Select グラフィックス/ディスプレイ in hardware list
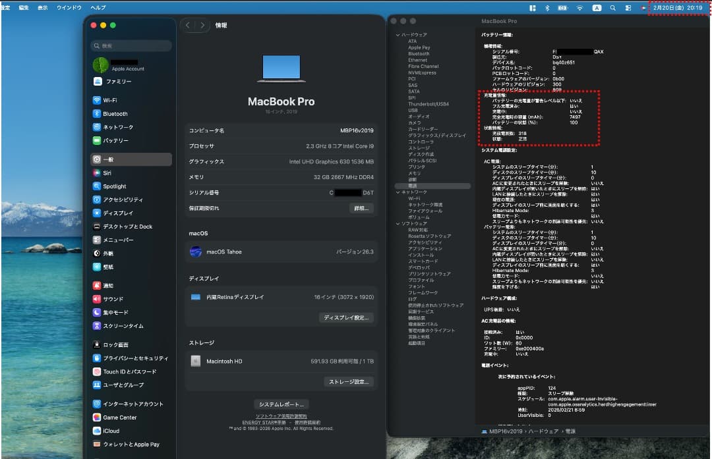Screen dimensions: 712x459 (x=437, y=136)
